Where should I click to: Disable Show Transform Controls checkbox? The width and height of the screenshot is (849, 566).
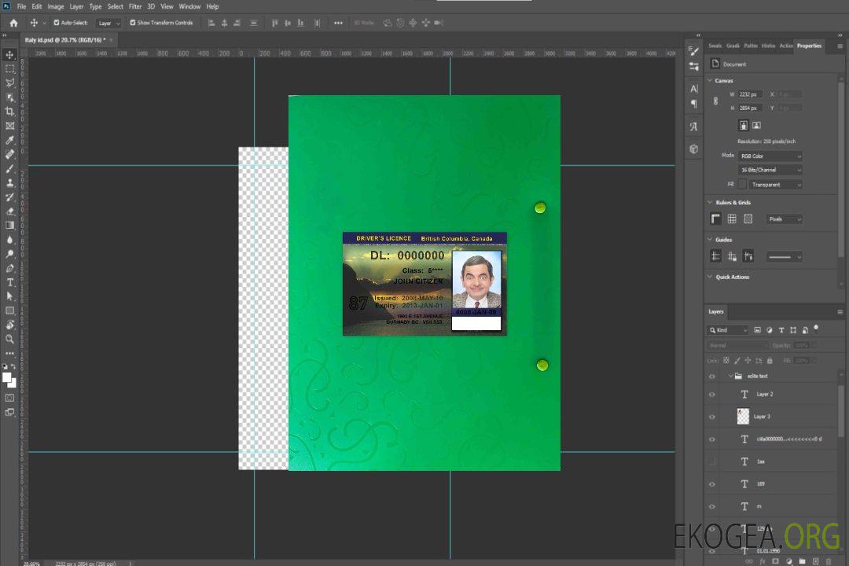pos(133,23)
